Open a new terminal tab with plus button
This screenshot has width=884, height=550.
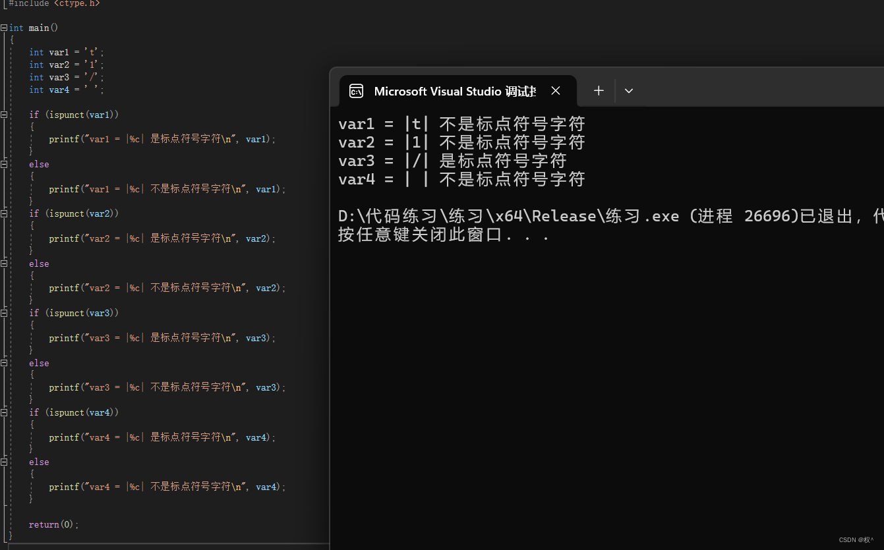coord(599,91)
